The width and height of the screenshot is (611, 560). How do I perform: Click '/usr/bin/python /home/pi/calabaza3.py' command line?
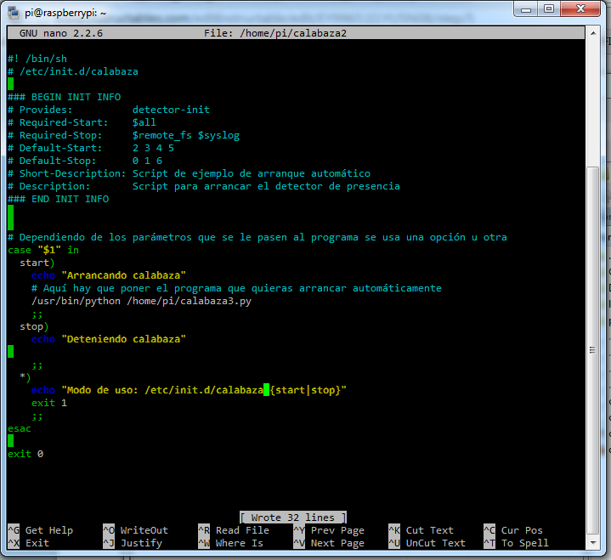pyautogui.click(x=141, y=301)
